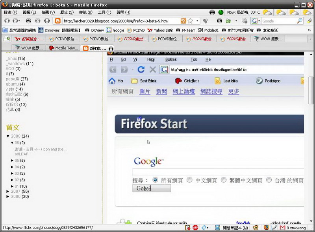Viewport: 315px width, 232px height.
Task: Open the most-visited sites bookmark folder
Action: (19, 30)
